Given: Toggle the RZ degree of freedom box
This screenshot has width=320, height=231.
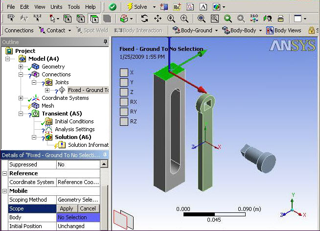Looking at the screenshot, I should coord(124,121).
